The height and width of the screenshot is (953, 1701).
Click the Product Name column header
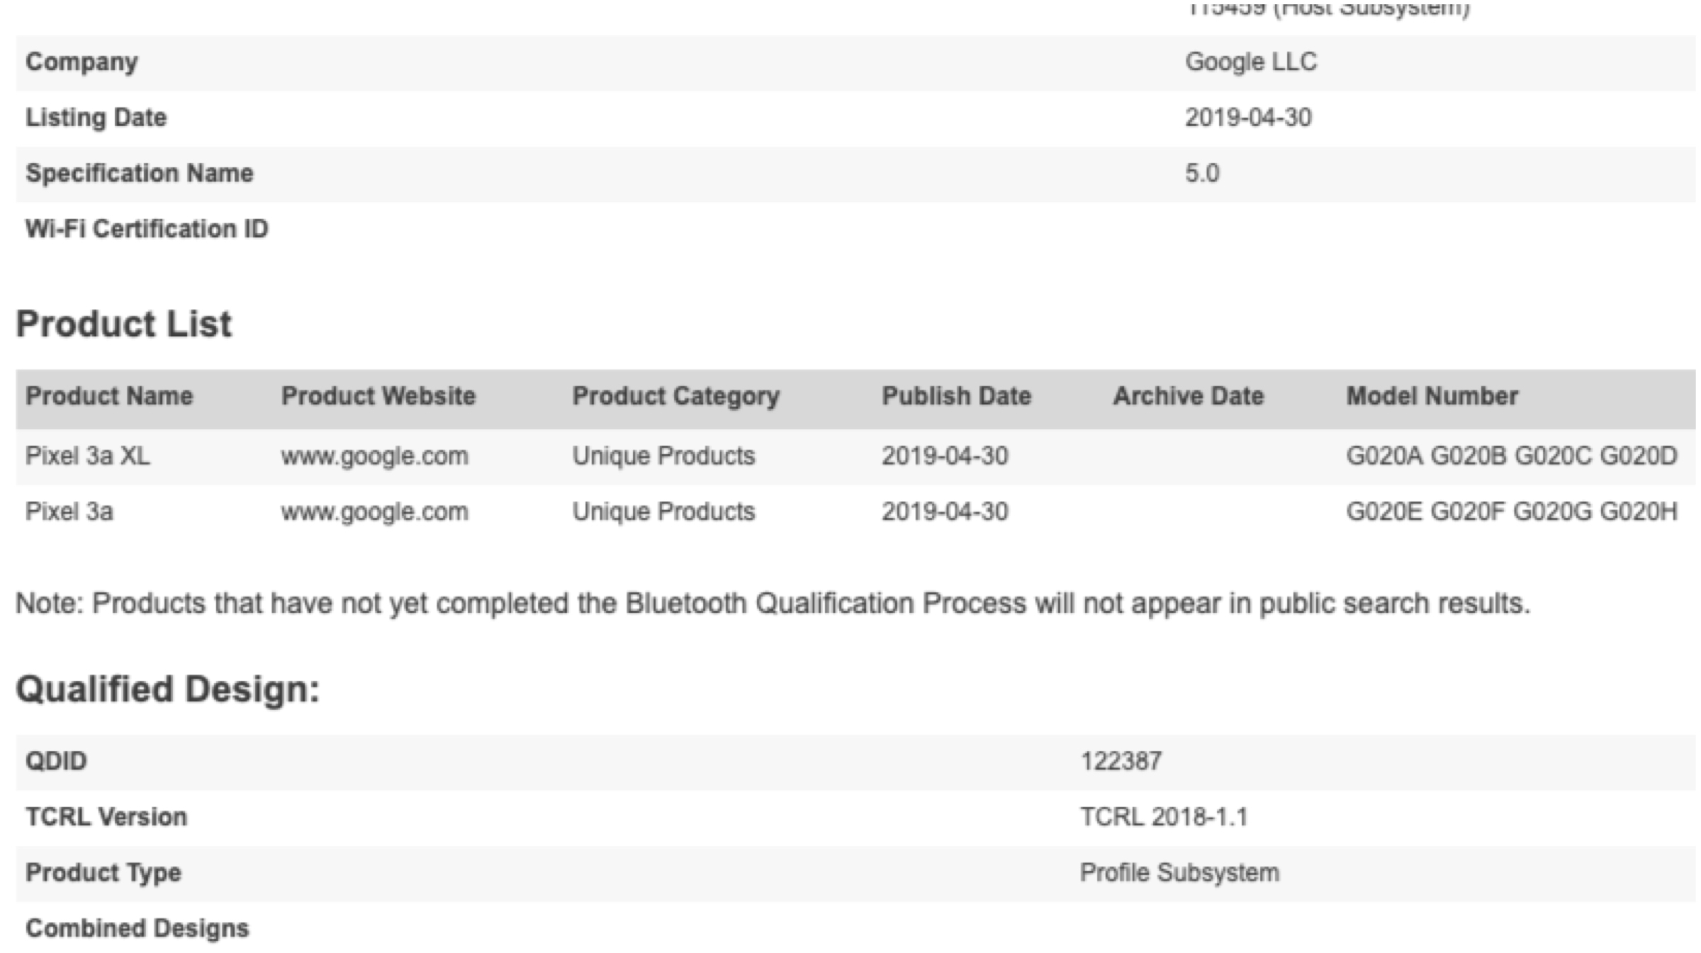pos(108,396)
